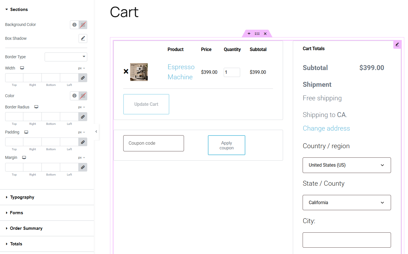
Task: Open global colors for border Color
Action: 74,96
